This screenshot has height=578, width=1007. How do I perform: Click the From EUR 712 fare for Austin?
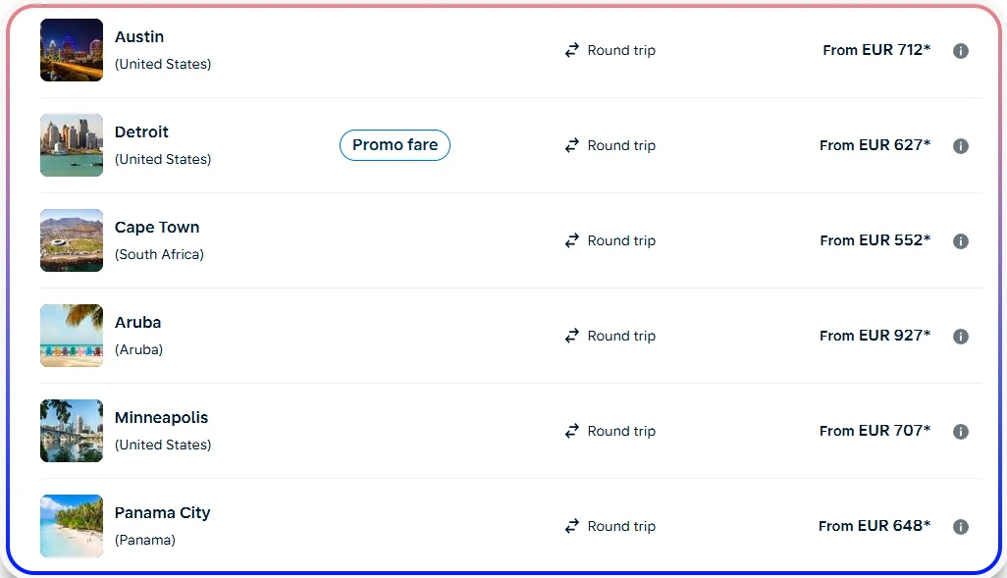click(x=876, y=50)
